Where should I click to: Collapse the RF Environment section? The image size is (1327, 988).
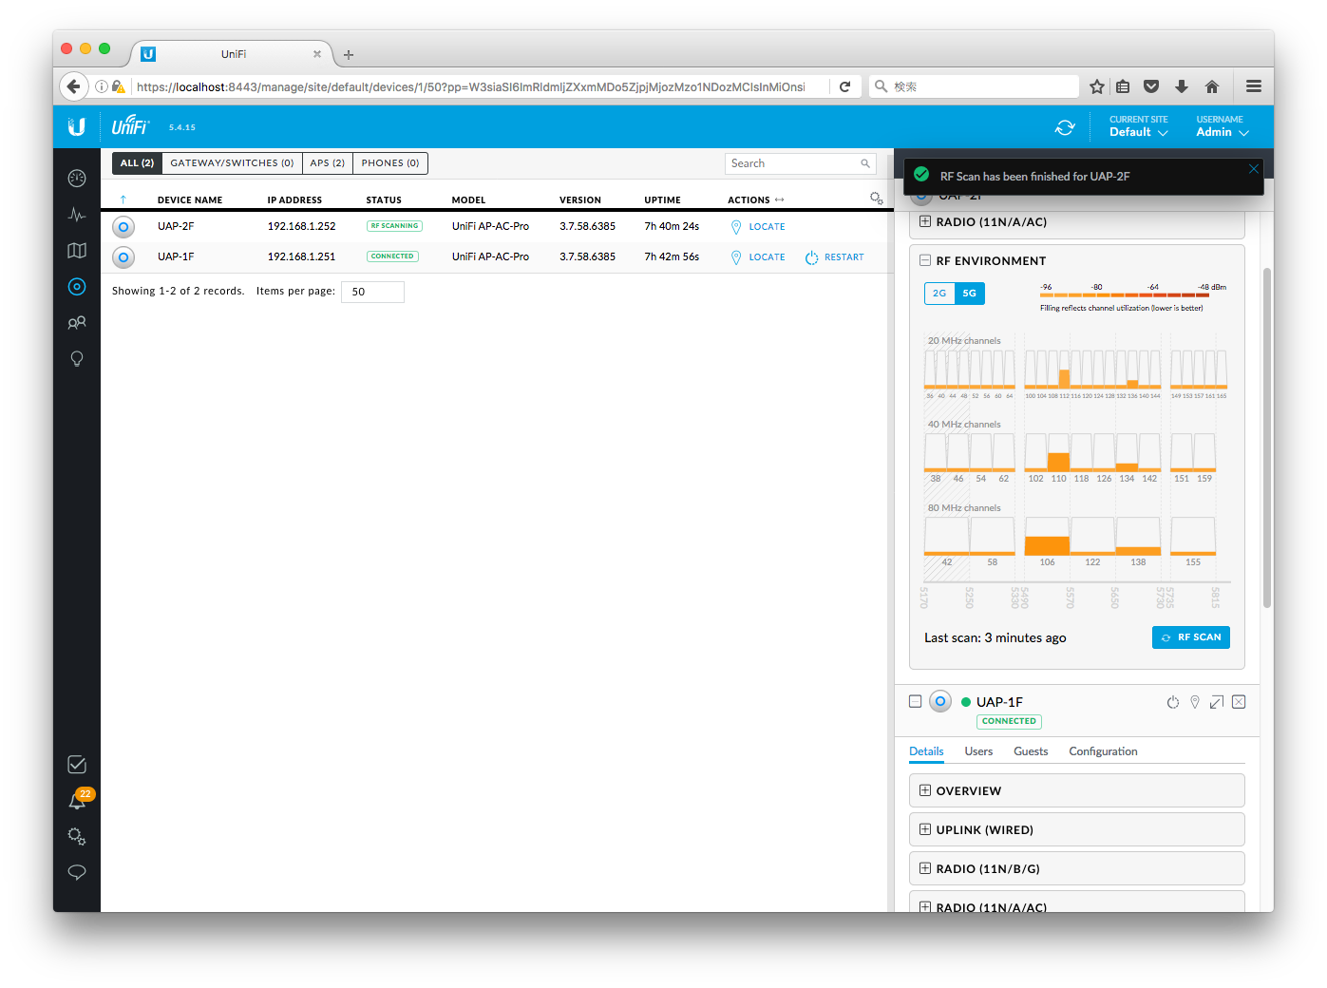[925, 260]
